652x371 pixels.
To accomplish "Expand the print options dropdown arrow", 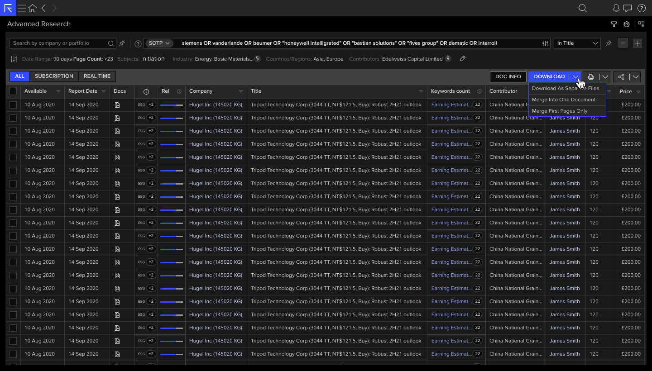I will [x=605, y=77].
